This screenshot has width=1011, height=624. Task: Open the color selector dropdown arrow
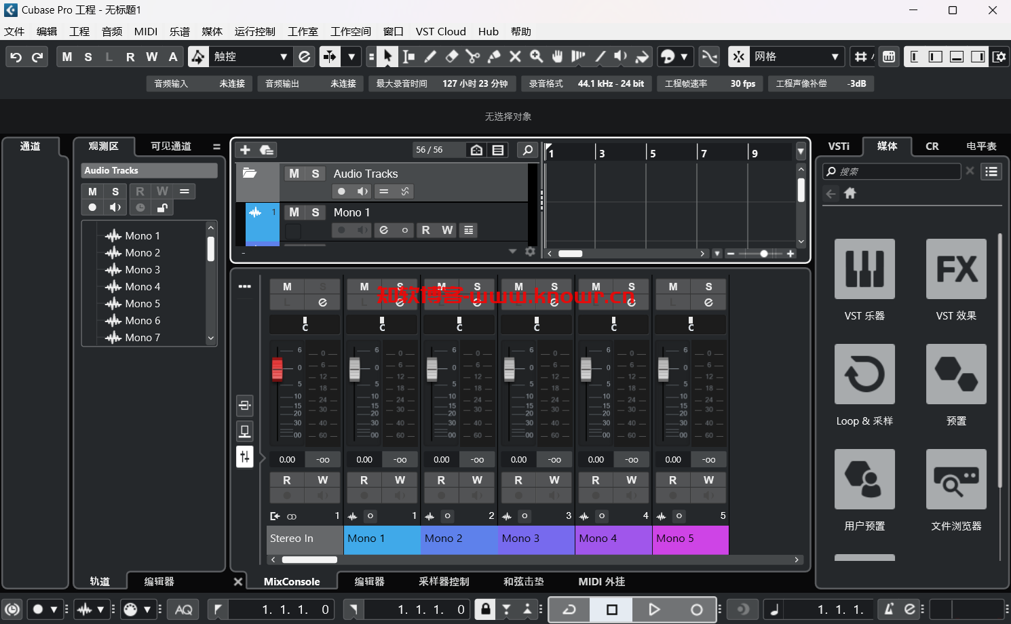coord(684,57)
